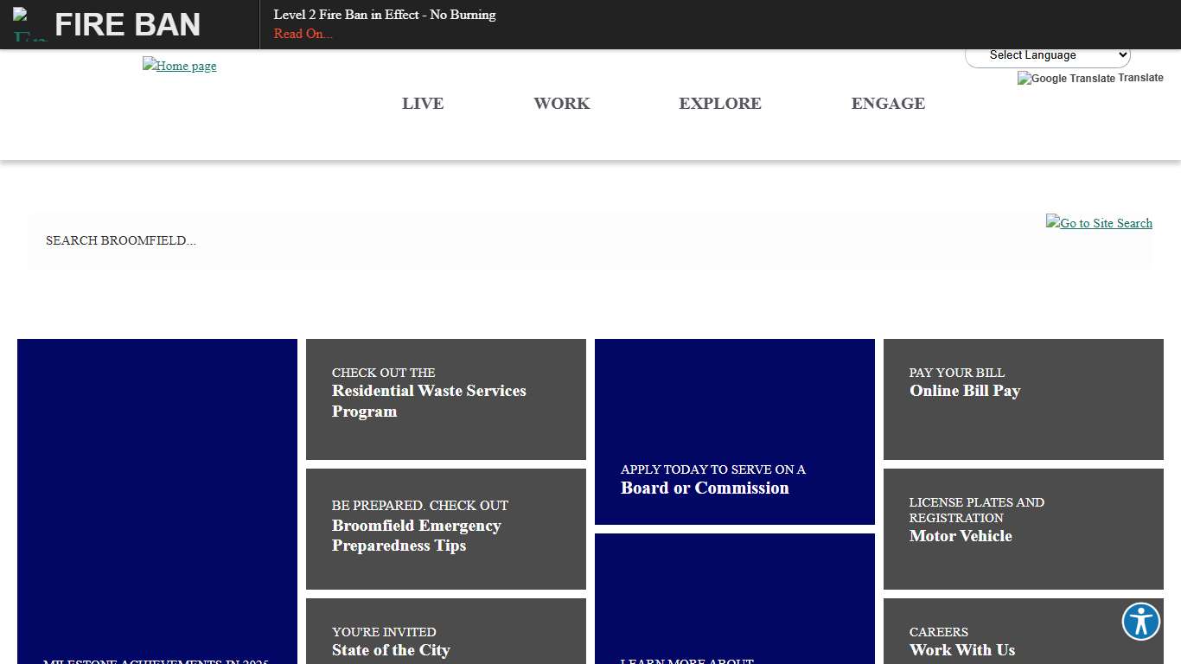Open the Online Bill Pay tile
The width and height of the screenshot is (1181, 664).
[1023, 399]
